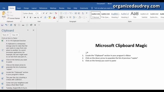The width and height of the screenshot is (164, 92).
Task: Open the Change Case Aa dropdown
Action: coord(51,13)
